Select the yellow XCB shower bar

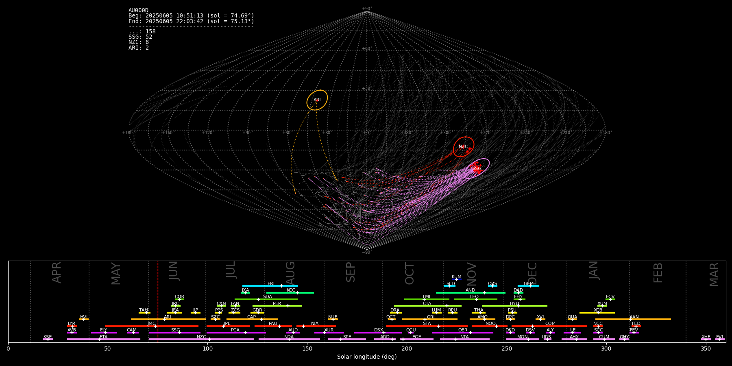pyautogui.click(x=597, y=313)
